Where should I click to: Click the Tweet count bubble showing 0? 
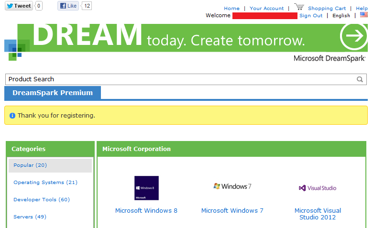[38, 6]
